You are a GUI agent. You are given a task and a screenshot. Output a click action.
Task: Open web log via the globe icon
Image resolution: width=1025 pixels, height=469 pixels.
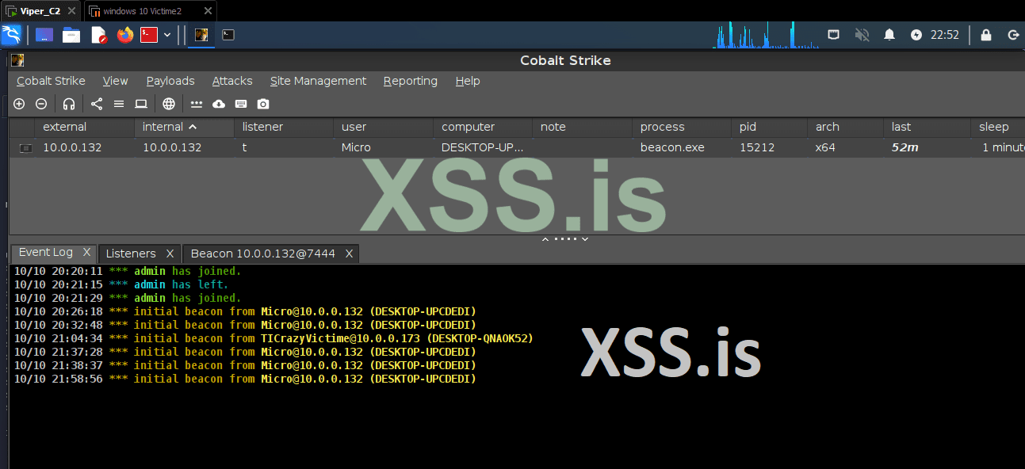click(x=169, y=104)
